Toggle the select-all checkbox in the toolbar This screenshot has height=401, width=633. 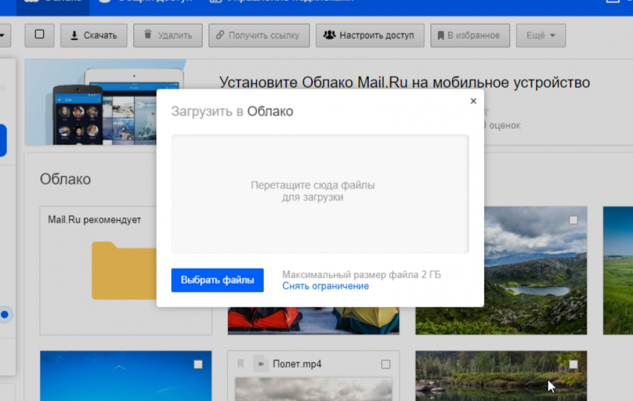click(x=40, y=35)
